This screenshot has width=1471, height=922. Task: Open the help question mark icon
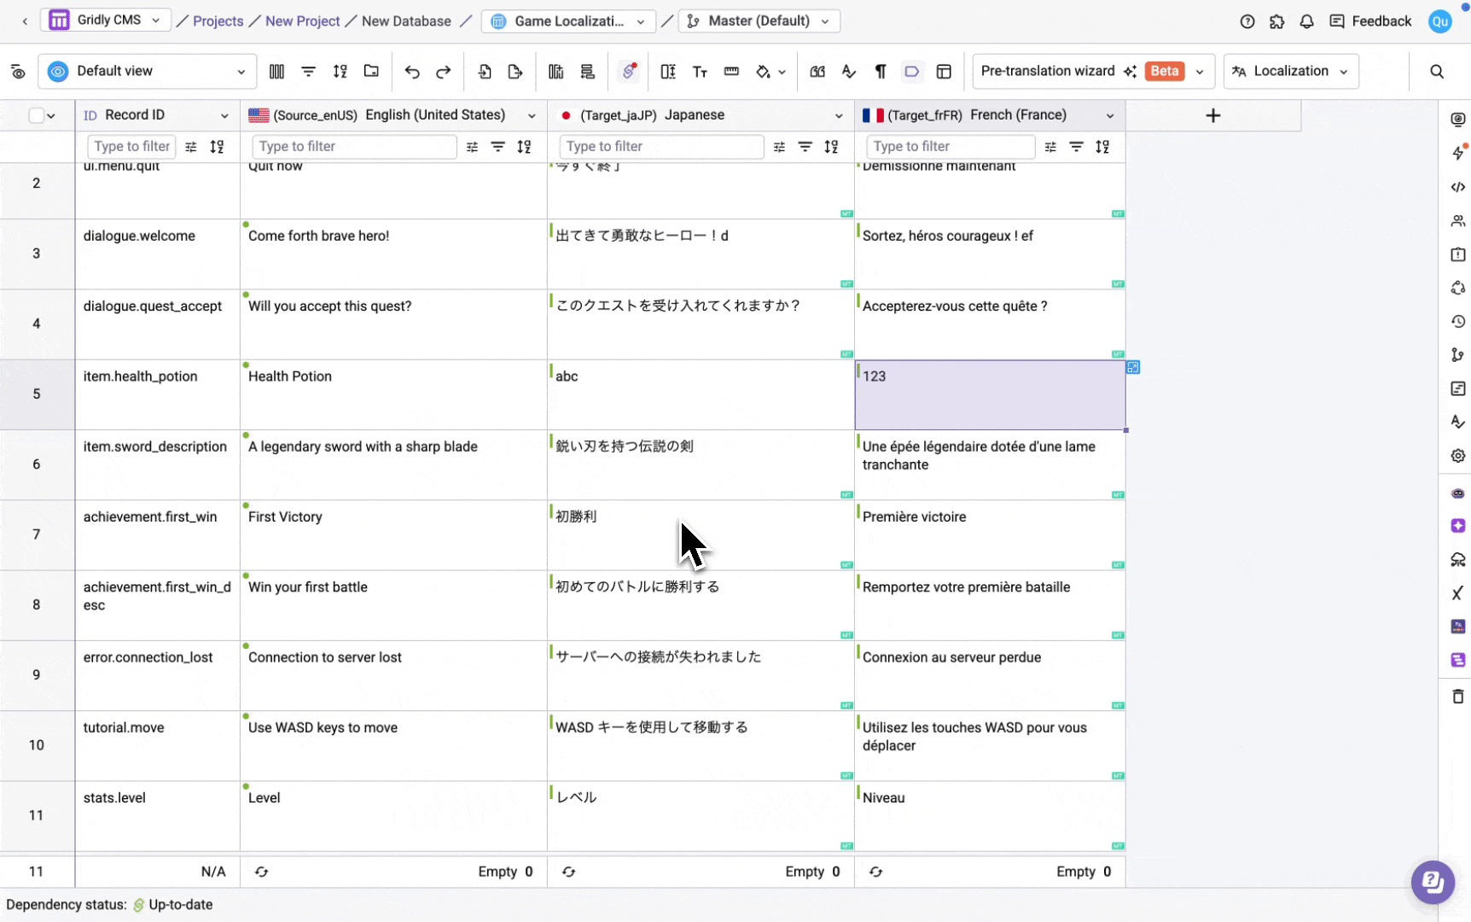click(x=1247, y=21)
